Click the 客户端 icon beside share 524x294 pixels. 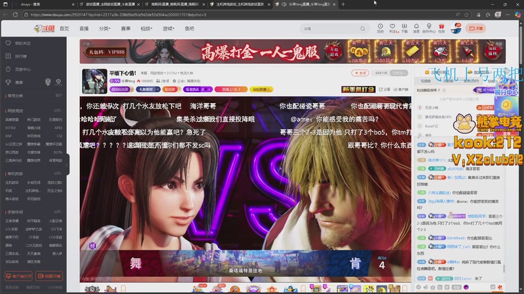[x=401, y=90]
